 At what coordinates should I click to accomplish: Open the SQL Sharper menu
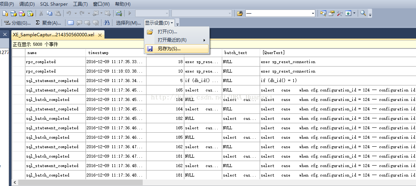click(54, 4)
